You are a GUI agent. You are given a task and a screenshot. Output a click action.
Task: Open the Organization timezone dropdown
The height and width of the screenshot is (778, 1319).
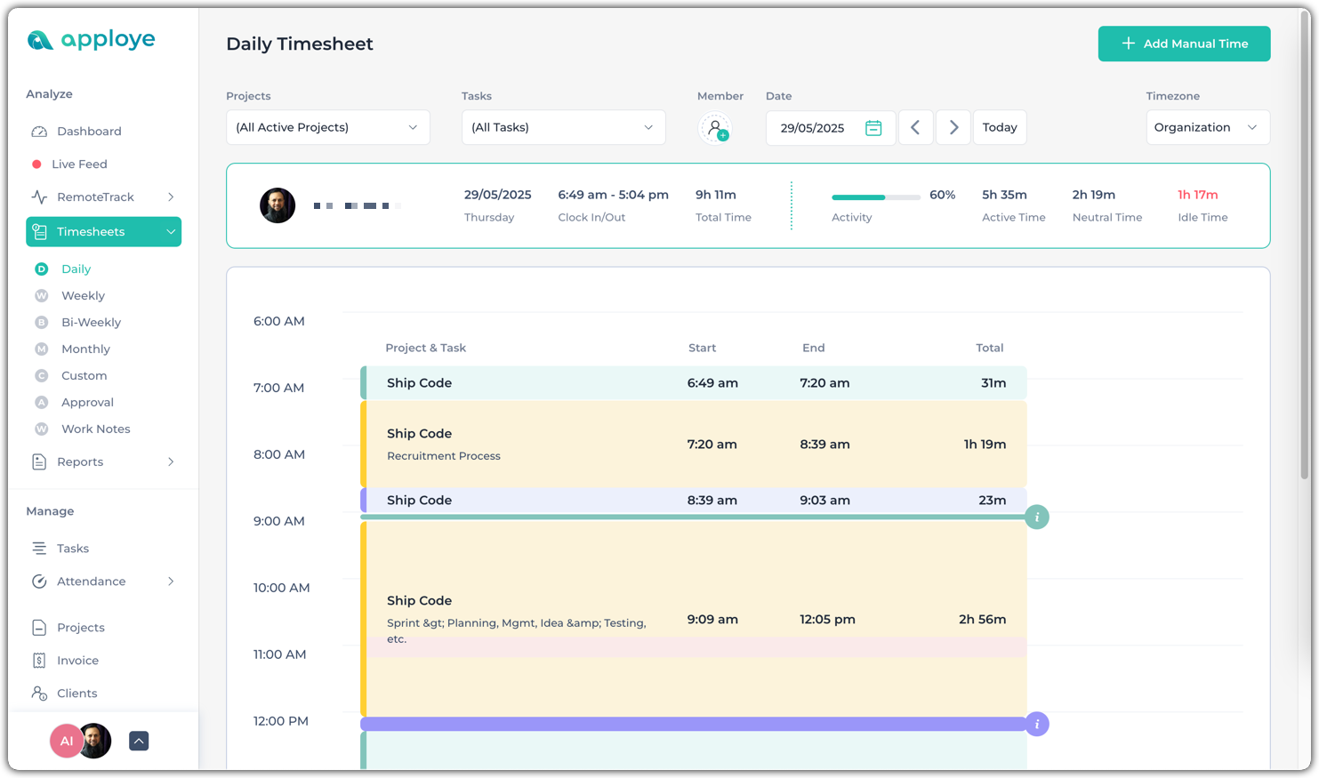[1208, 128]
